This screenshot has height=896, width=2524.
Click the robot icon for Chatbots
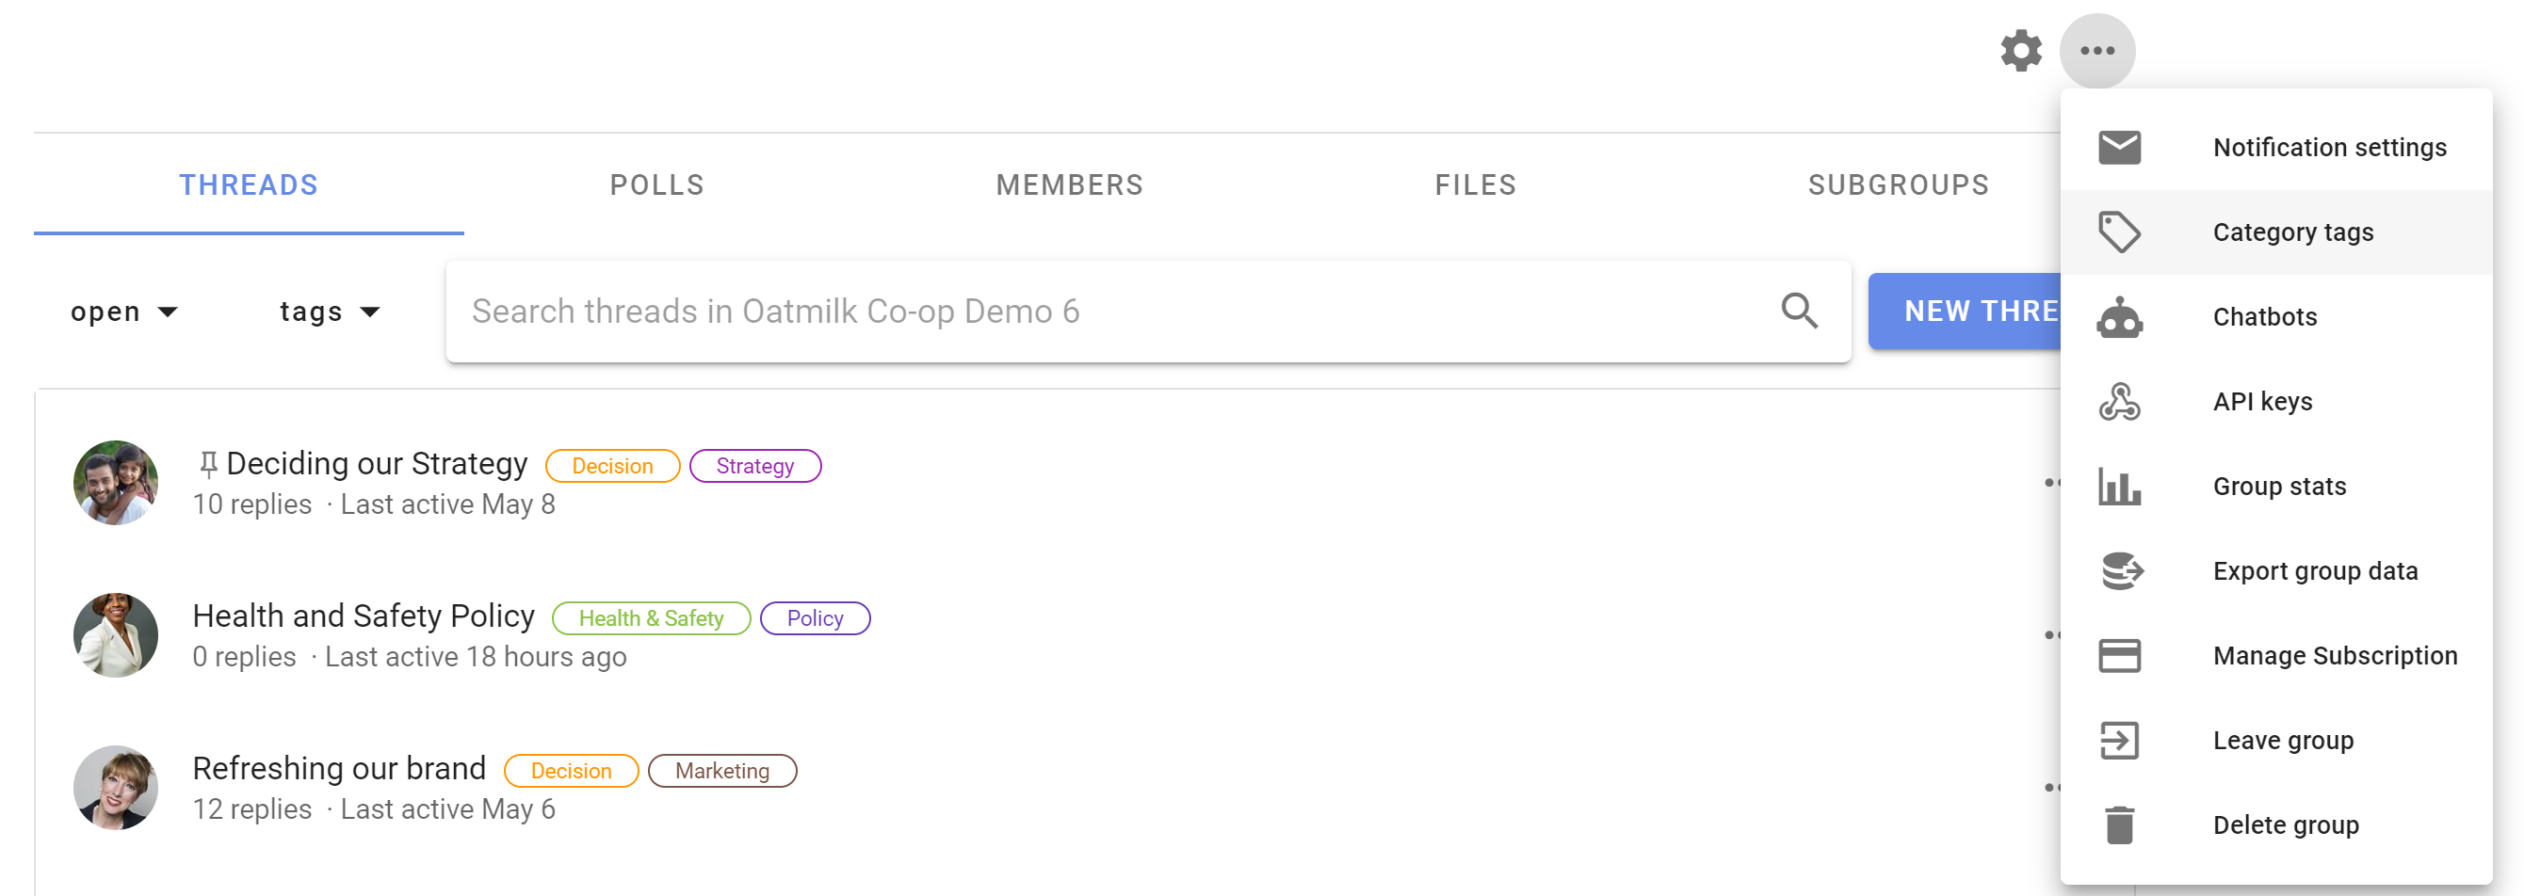coord(2119,317)
